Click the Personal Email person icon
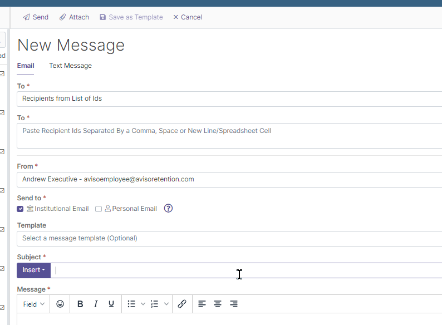Image resolution: width=442 pixels, height=325 pixels. click(107, 209)
